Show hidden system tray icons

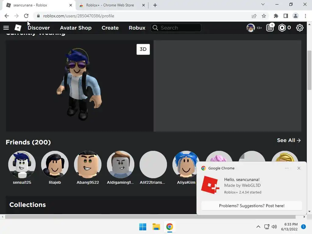click(258, 227)
